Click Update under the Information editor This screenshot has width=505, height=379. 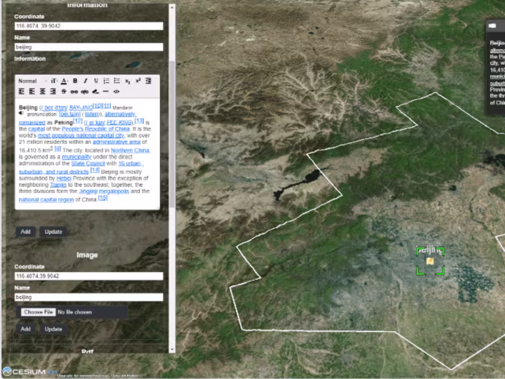(x=54, y=232)
